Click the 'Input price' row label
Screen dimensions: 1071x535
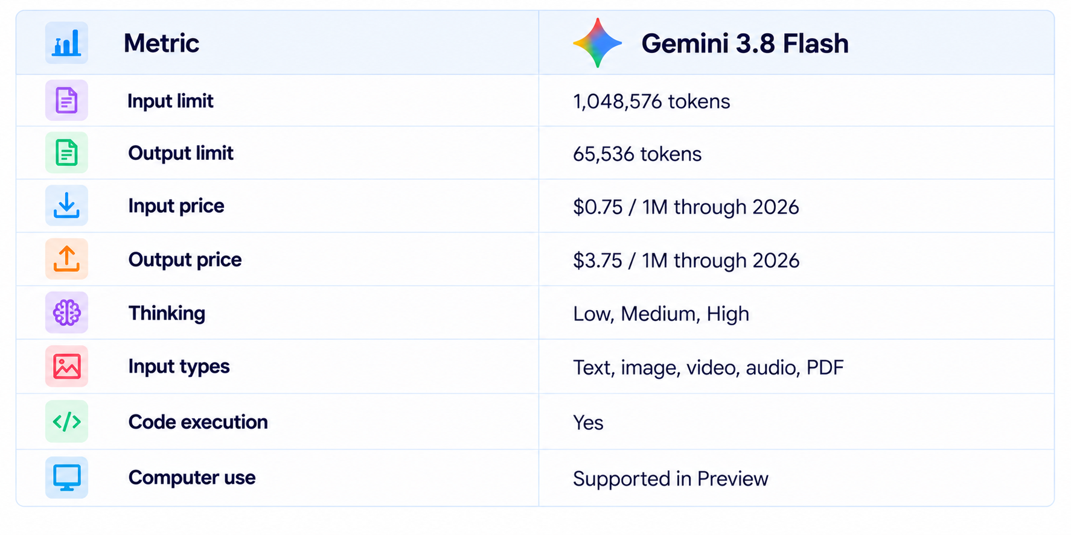[x=176, y=206]
